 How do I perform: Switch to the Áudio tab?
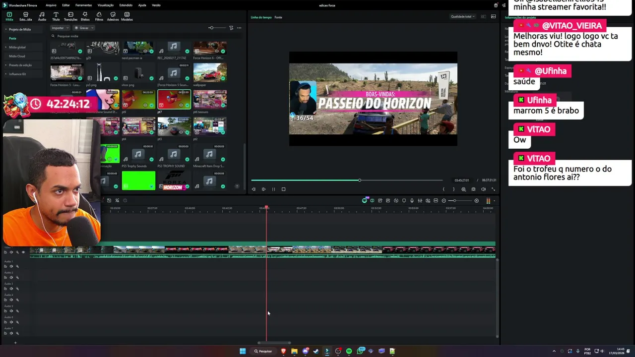click(x=42, y=16)
